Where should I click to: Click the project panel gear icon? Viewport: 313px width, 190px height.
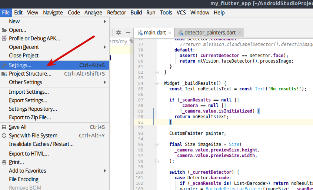(119, 33)
